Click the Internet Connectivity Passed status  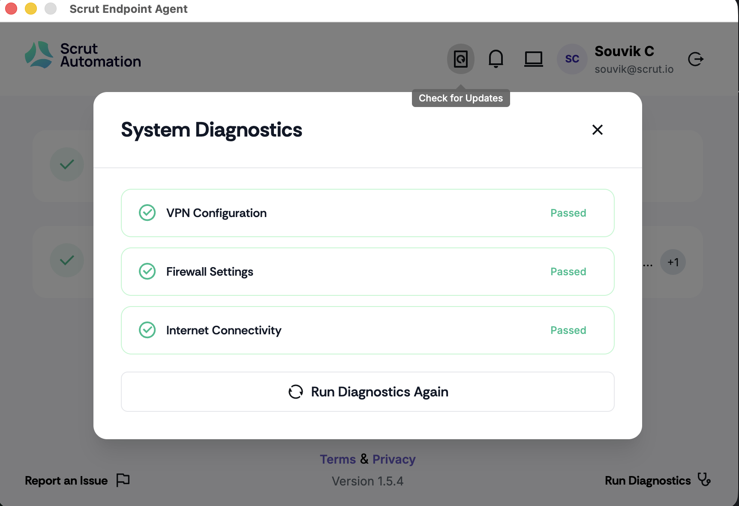point(568,330)
